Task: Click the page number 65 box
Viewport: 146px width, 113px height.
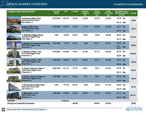Action: pos(3,109)
